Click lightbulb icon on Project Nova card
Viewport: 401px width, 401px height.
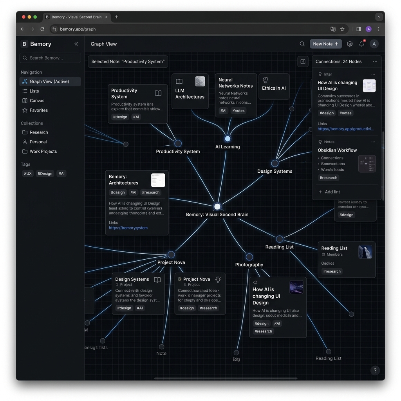point(218,280)
